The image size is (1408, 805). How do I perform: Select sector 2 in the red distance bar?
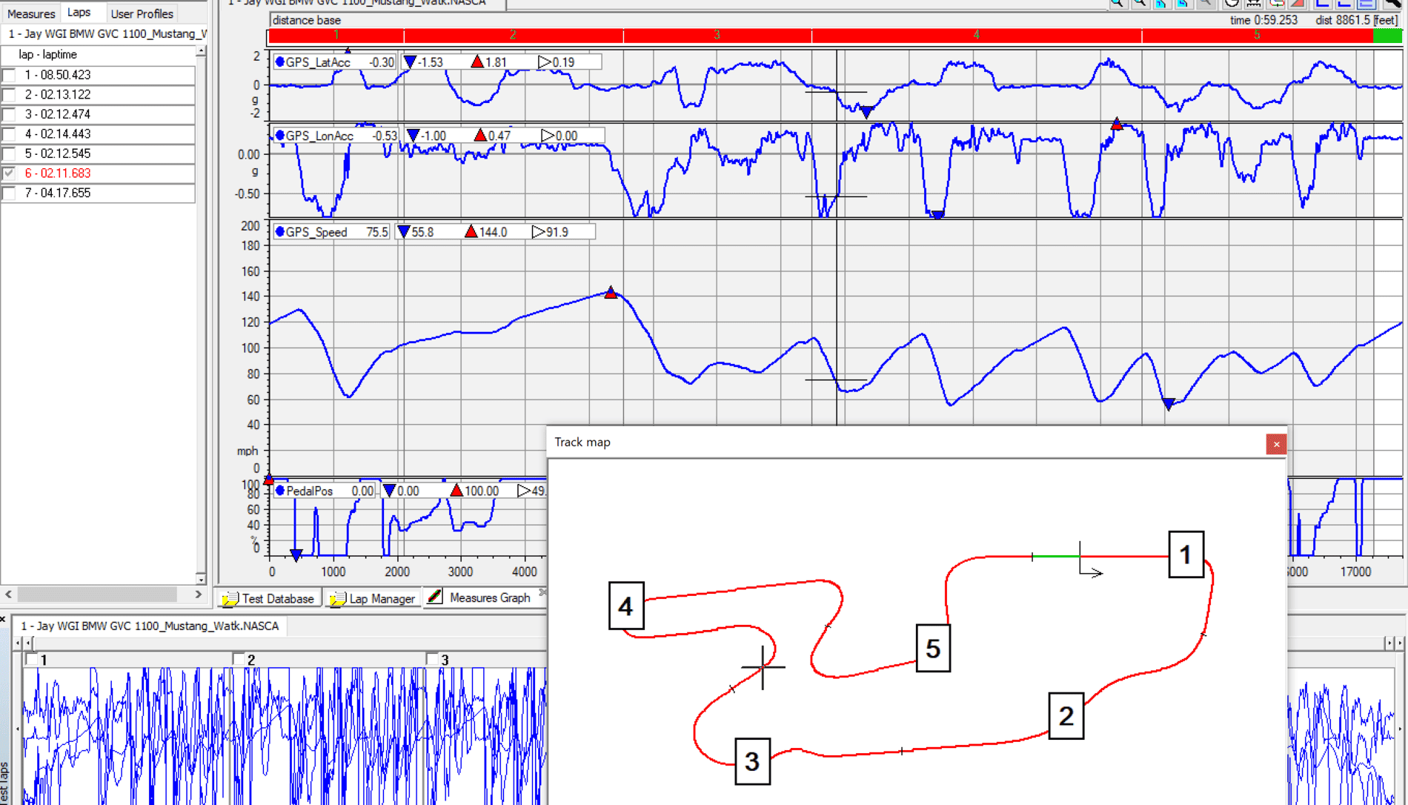tap(513, 35)
